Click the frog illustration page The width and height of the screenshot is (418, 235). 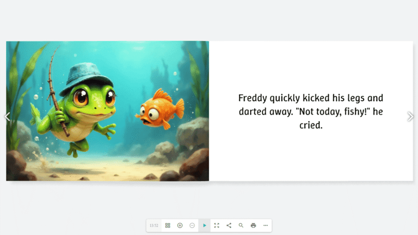coord(108,111)
